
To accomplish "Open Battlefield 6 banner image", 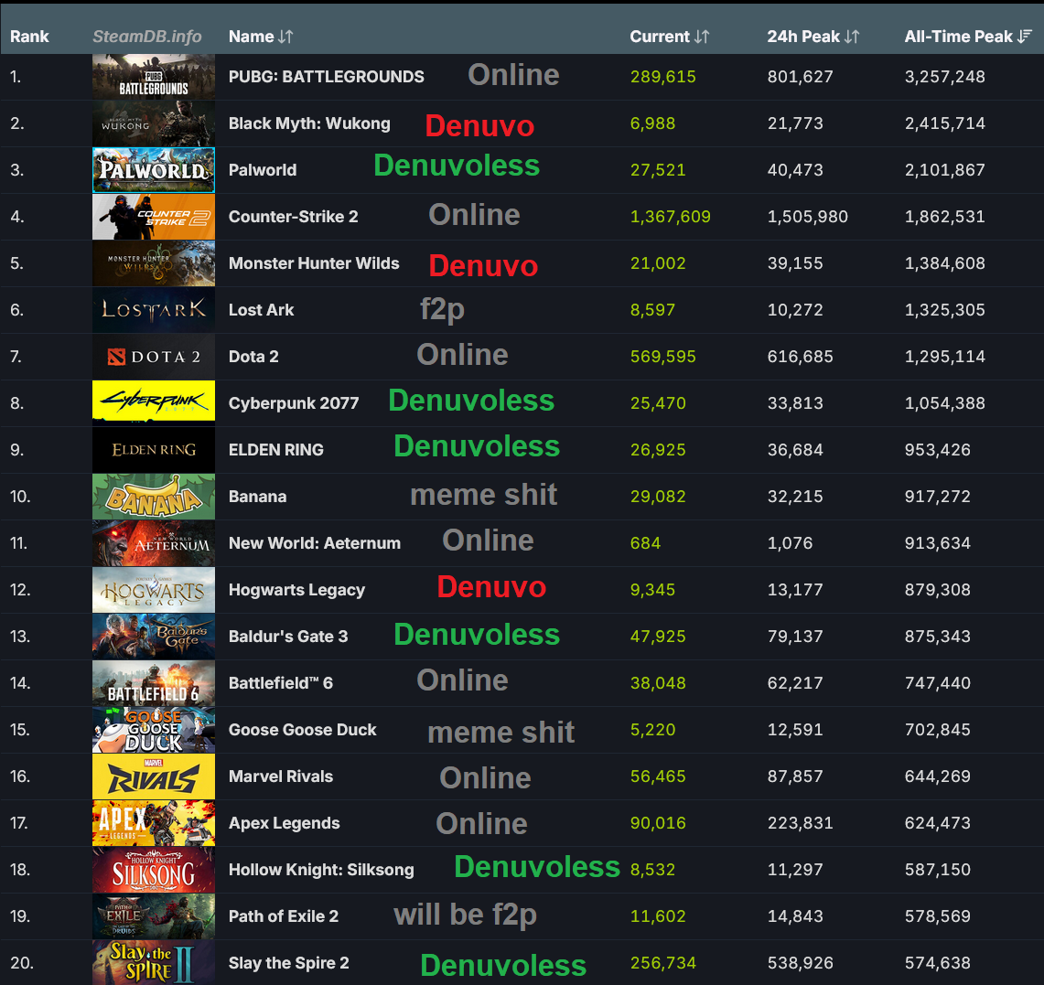I will (x=154, y=683).
